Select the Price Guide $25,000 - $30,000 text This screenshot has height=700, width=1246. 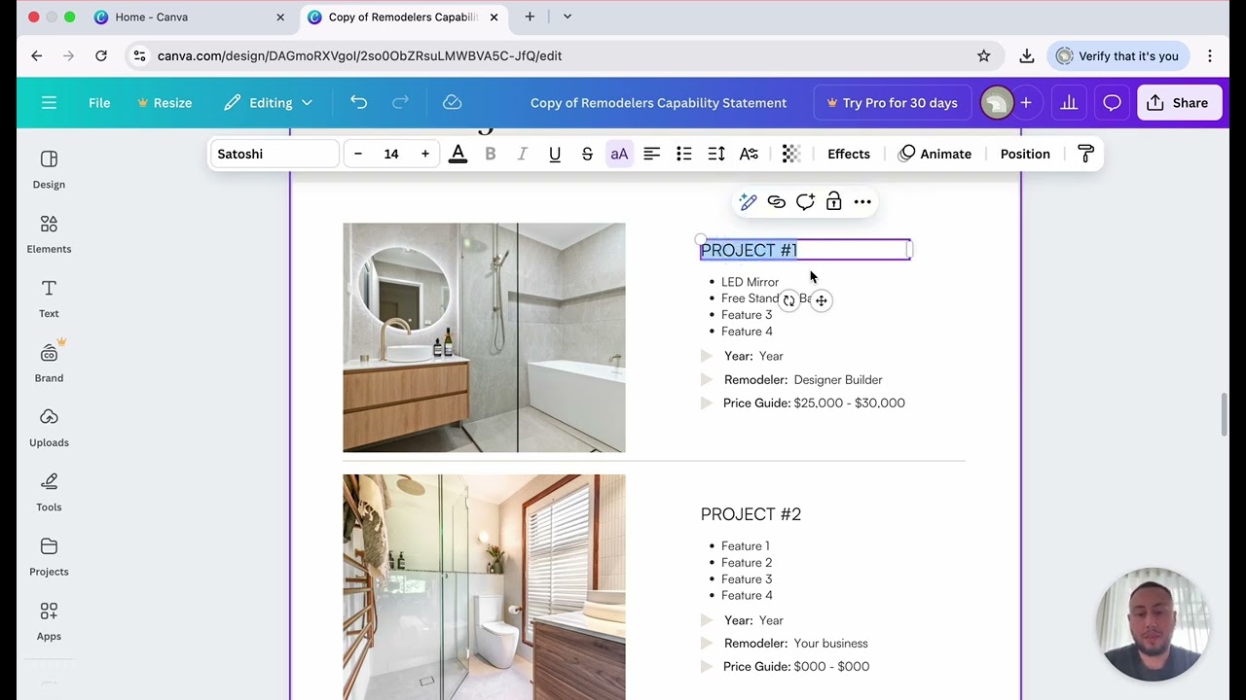[x=814, y=402]
